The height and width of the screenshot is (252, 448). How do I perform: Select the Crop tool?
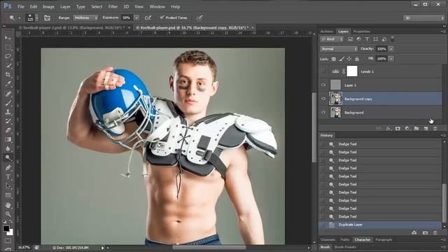click(8, 75)
